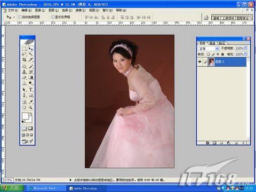Select the Type tool (T) in toolbox
Viewport: 256px width, 192px height.
31,90
